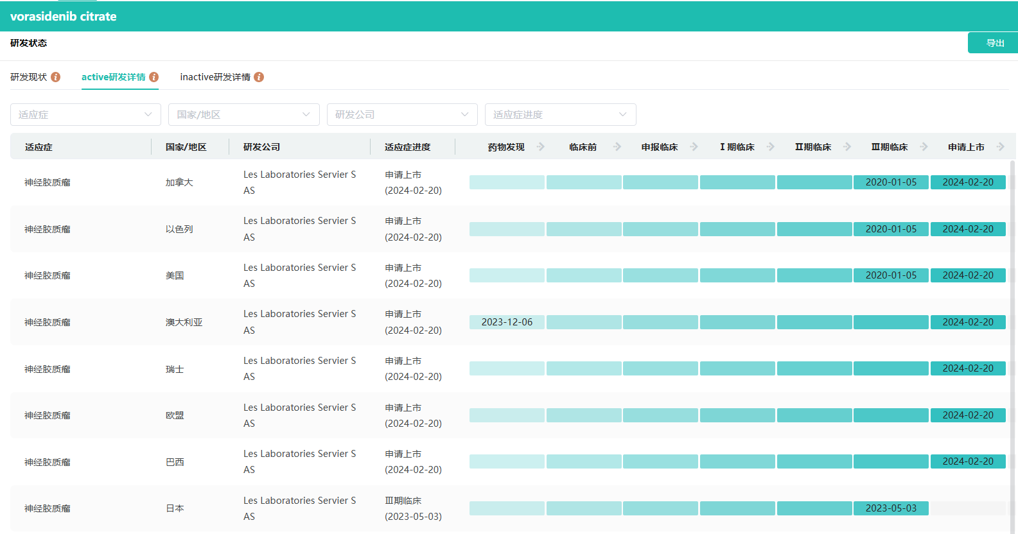Click info icon beside active研发详情 tab
The width and height of the screenshot is (1018, 534).
(x=154, y=77)
